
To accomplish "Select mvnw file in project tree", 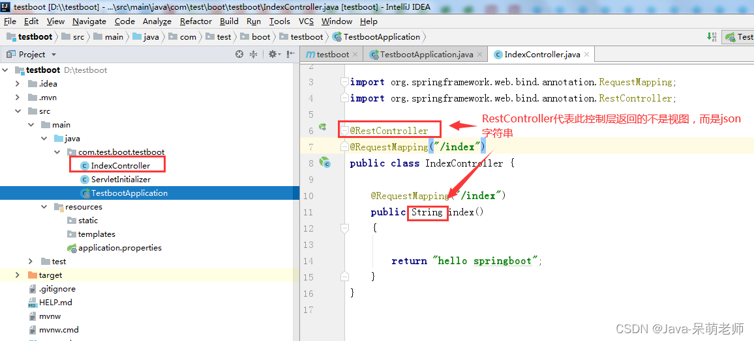I will pyautogui.click(x=50, y=316).
